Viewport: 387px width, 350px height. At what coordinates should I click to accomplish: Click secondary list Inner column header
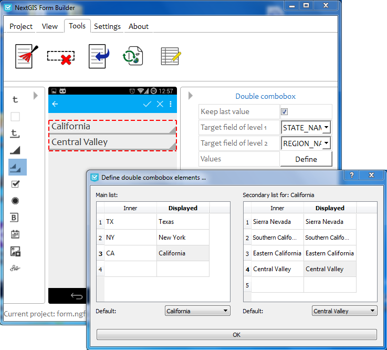click(277, 208)
